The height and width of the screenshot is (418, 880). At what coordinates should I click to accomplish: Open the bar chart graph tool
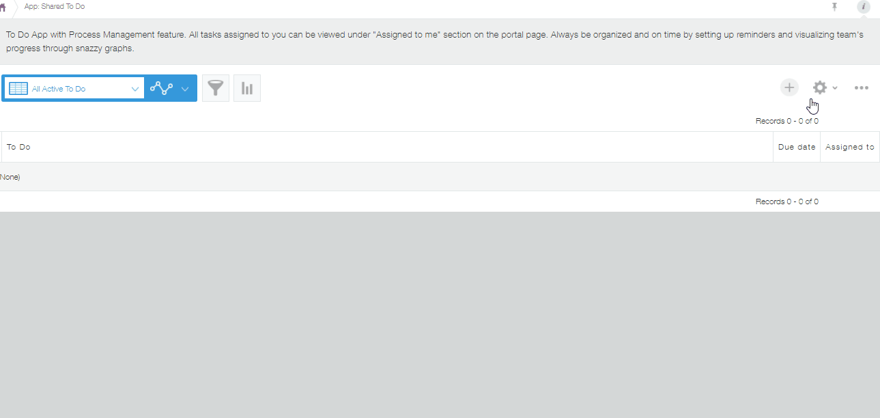(247, 88)
